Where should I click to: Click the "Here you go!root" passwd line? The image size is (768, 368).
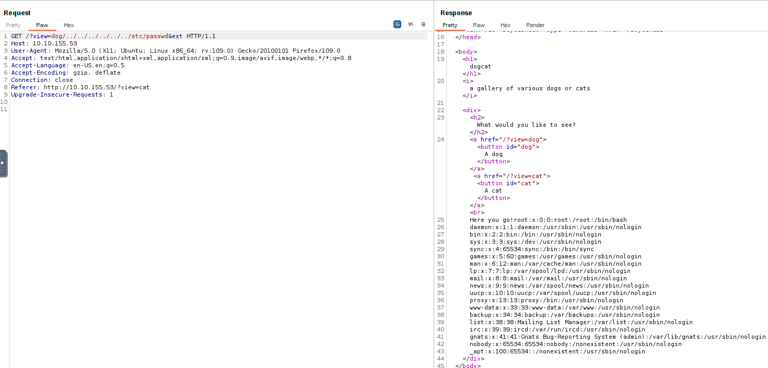pyautogui.click(x=548, y=220)
